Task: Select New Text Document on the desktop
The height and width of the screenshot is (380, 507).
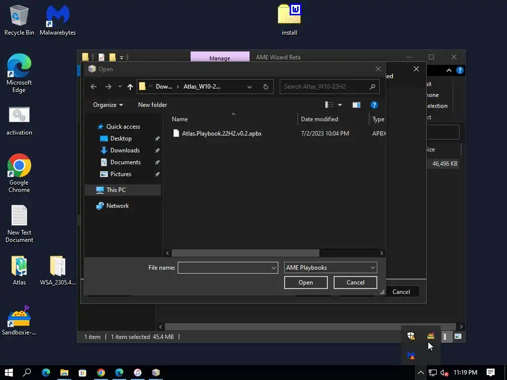Action: click(19, 224)
